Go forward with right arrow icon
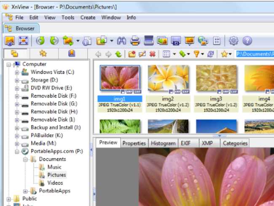 coord(108,54)
